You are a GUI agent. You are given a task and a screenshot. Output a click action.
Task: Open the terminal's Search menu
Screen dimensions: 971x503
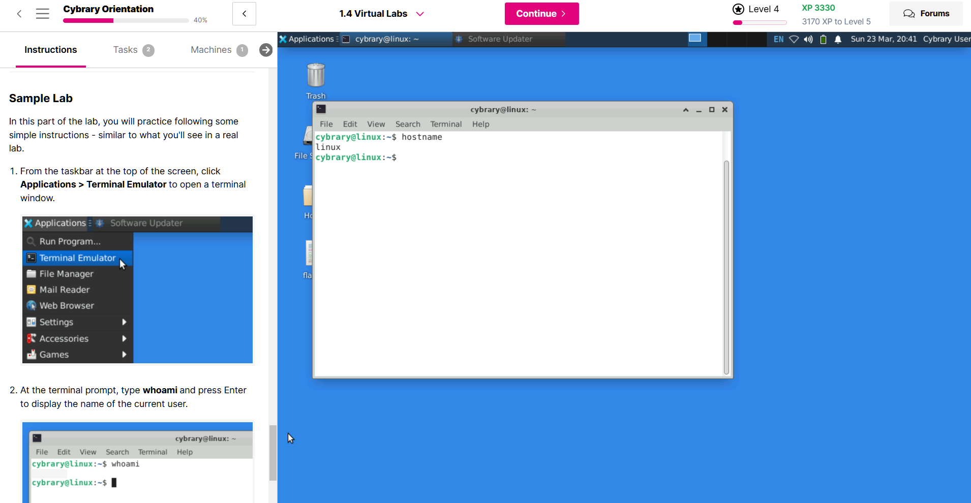click(x=408, y=124)
